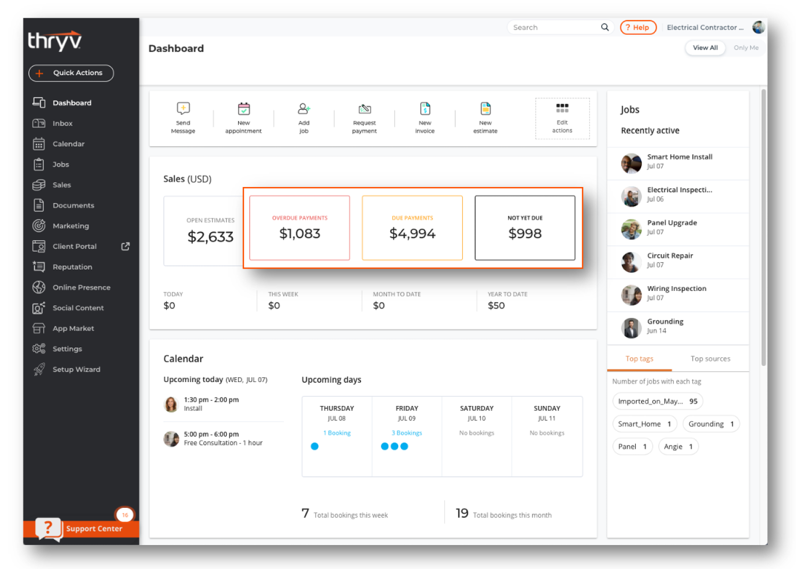Open the Marketing target icon
The height and width of the screenshot is (569, 802).
point(39,226)
